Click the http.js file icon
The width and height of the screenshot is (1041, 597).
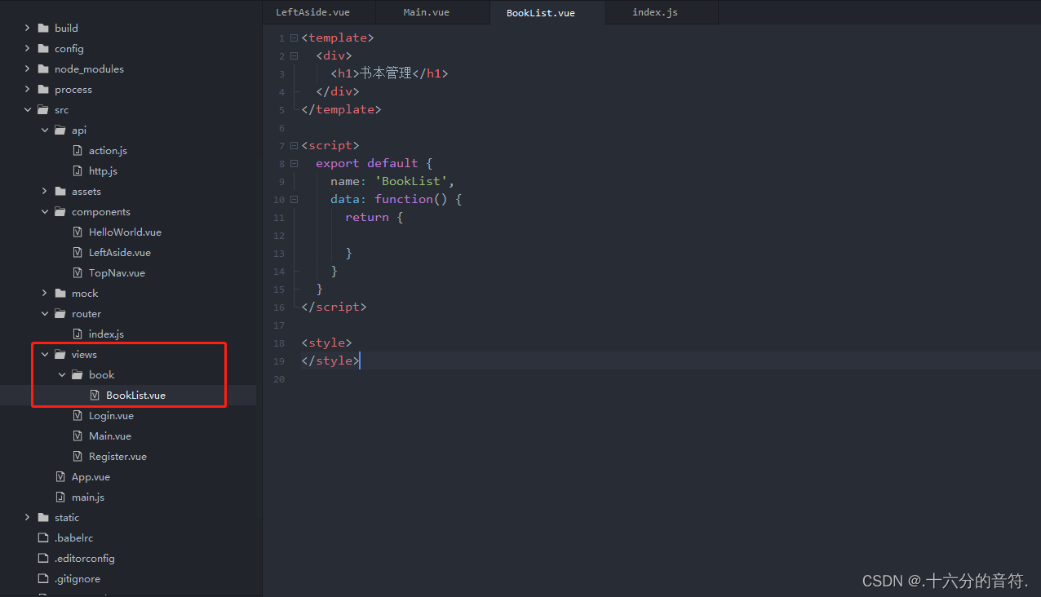click(x=78, y=170)
